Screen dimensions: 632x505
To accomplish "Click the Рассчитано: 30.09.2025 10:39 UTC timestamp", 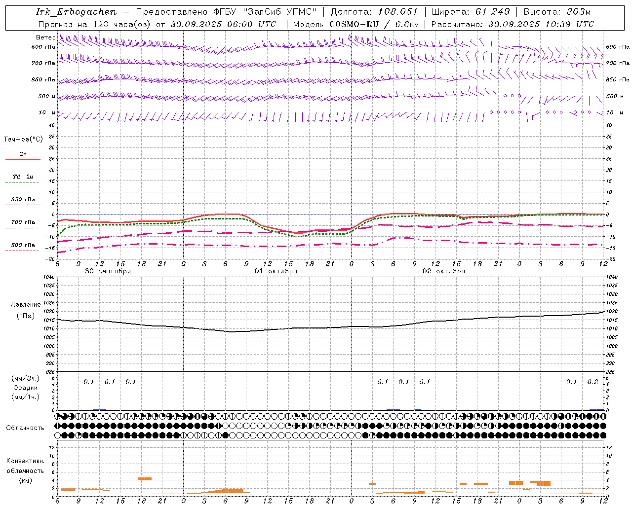I will point(513,24).
